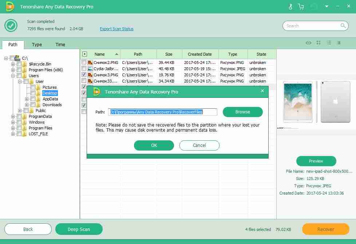The image size is (356, 244).
Task: Sort by the Size column header
Action: pyautogui.click(x=169, y=54)
